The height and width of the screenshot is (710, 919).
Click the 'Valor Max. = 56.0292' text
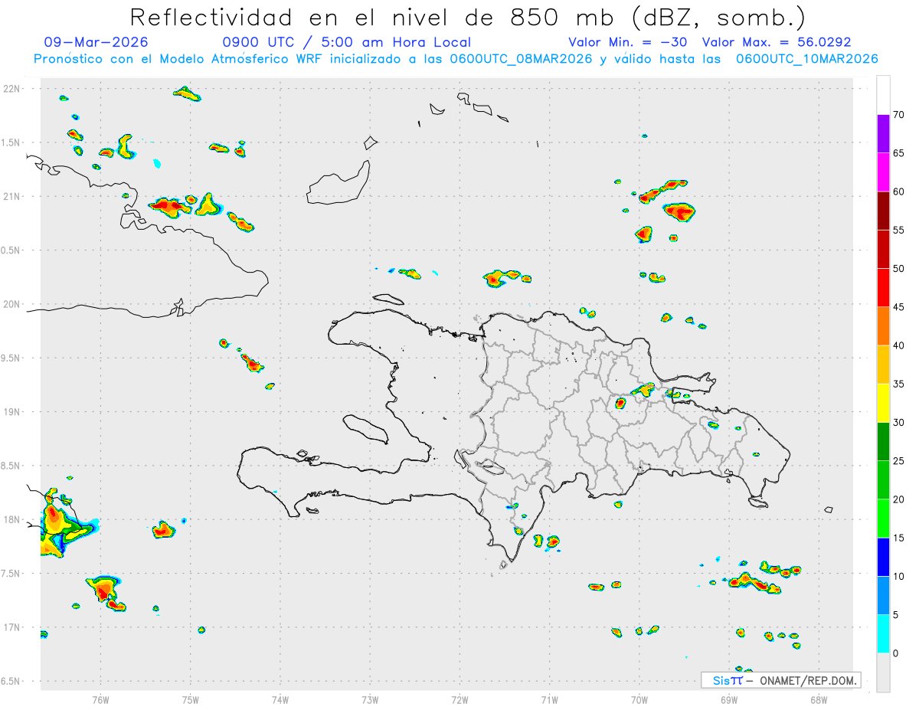point(776,42)
